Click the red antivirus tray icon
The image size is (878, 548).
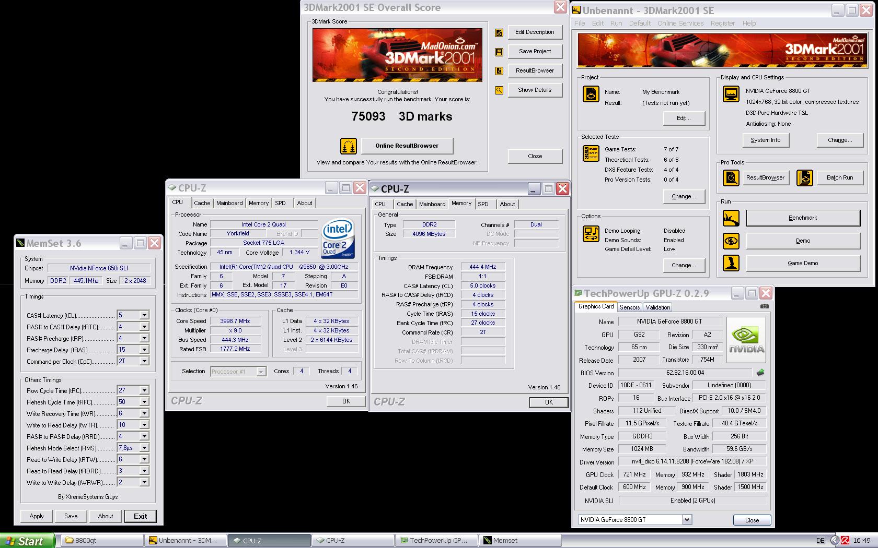(x=845, y=541)
